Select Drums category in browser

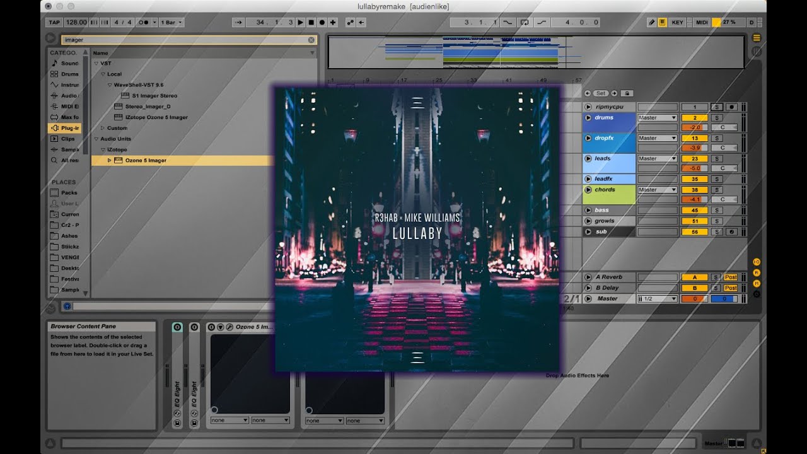[65, 74]
